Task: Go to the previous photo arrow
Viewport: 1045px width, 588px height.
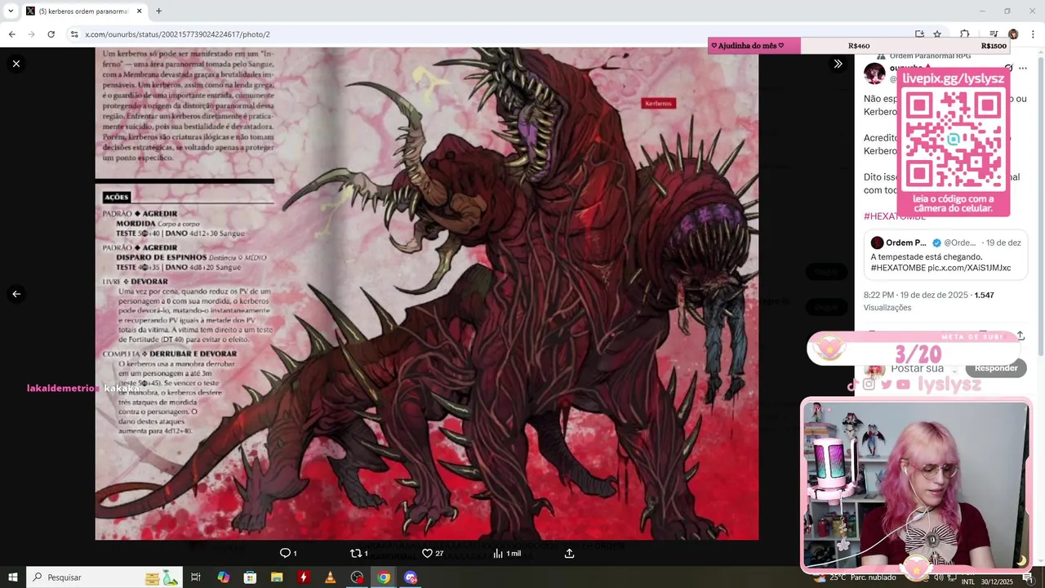Action: click(x=16, y=294)
